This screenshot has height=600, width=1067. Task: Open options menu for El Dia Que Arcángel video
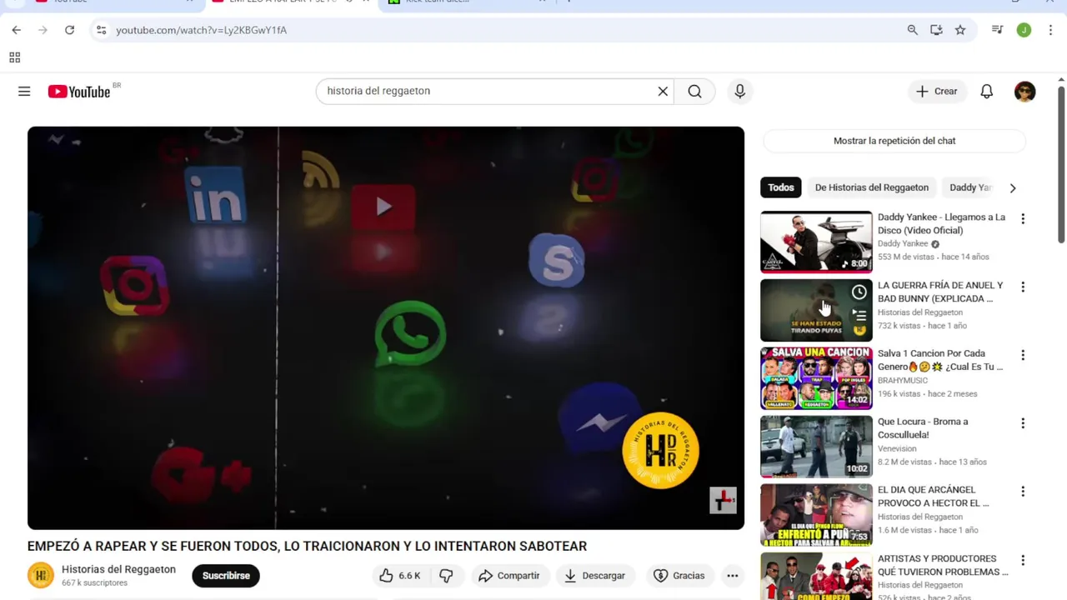pos(1023,492)
